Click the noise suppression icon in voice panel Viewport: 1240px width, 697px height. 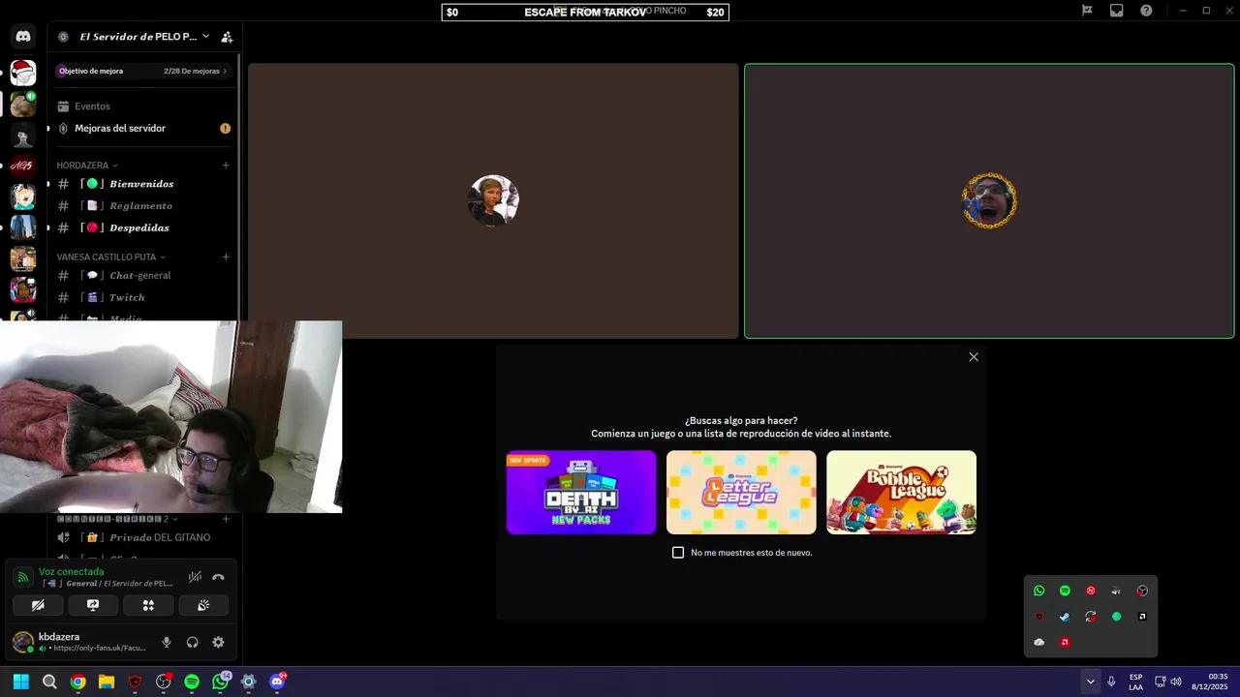click(195, 577)
